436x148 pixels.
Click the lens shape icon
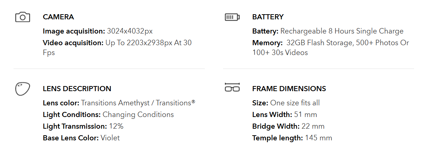22,89
